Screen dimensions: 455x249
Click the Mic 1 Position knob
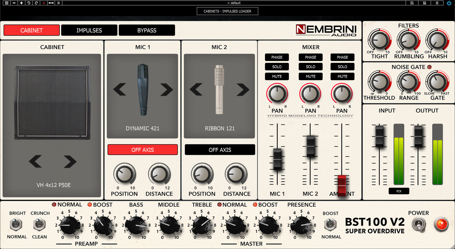(124, 174)
